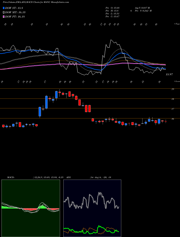
Task: Select the 'DOW ST: 15.8' legend label
Action: pos(14,8)
